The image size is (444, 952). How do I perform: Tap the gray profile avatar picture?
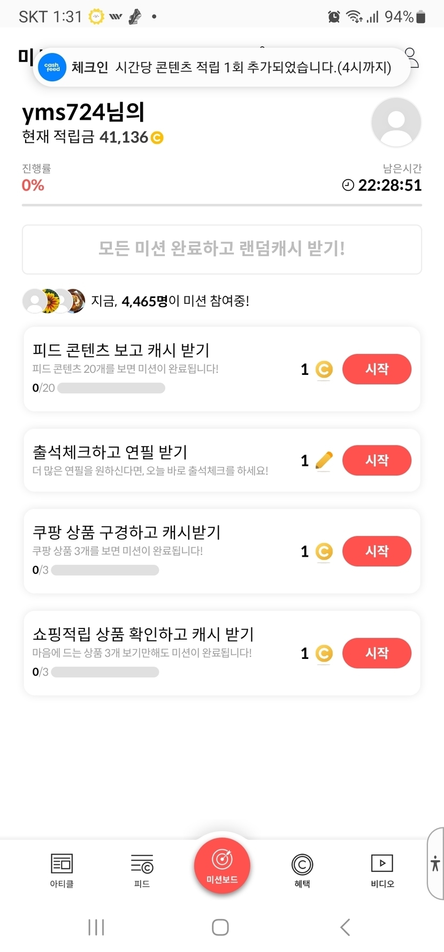[396, 122]
